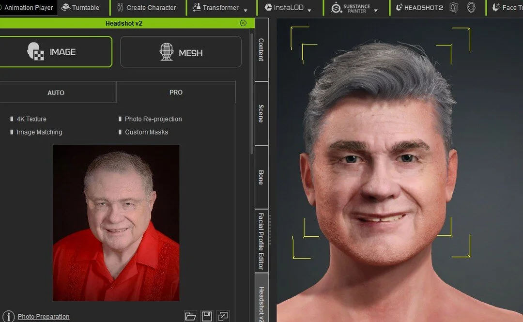This screenshot has width=523, height=322.
Task: Click the Headshot 2 toolbar icon
Action: [419, 7]
